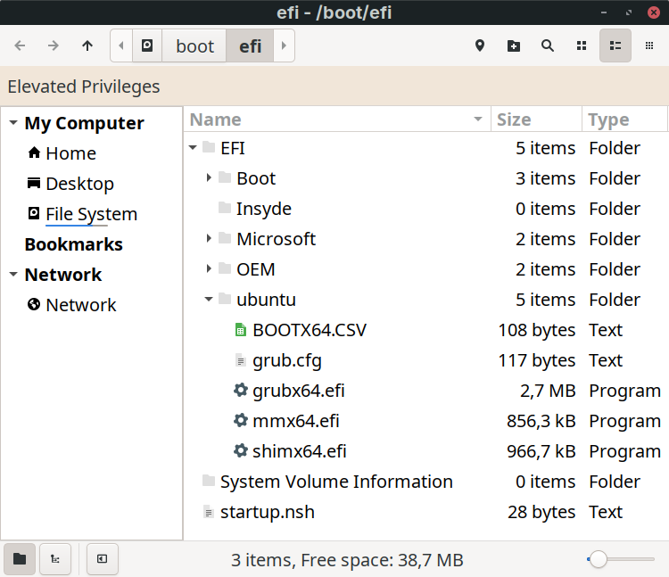Select the startup.nsh file
The image size is (669, 577).
pyautogui.click(x=267, y=512)
